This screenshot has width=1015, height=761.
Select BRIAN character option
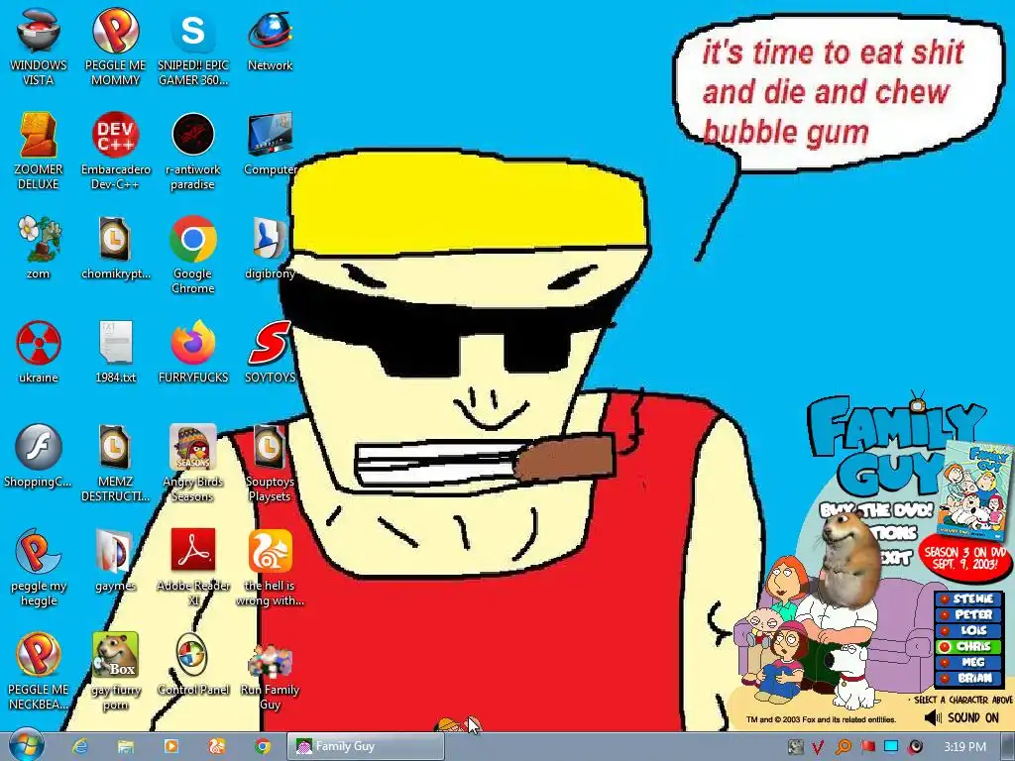(x=967, y=678)
